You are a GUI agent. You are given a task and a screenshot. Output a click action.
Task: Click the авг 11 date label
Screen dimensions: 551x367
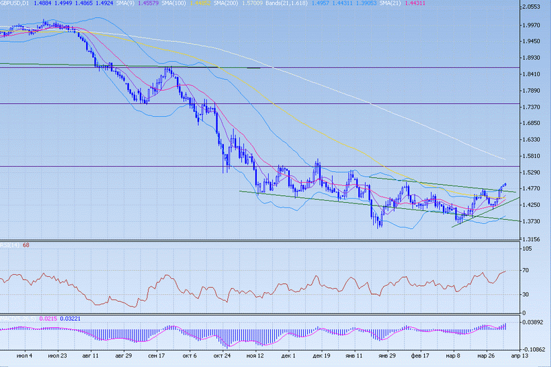tap(90, 357)
